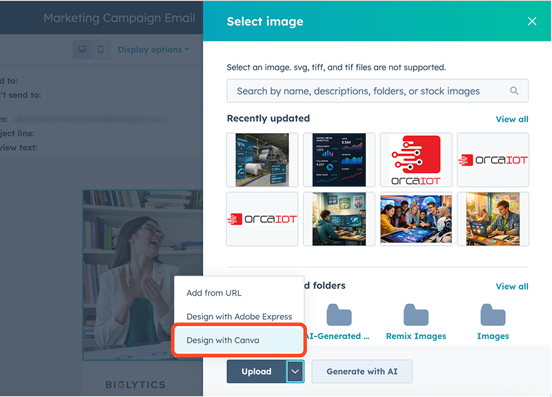Choose Add from URL option
Viewport: 552px width, 397px height.
(213, 292)
